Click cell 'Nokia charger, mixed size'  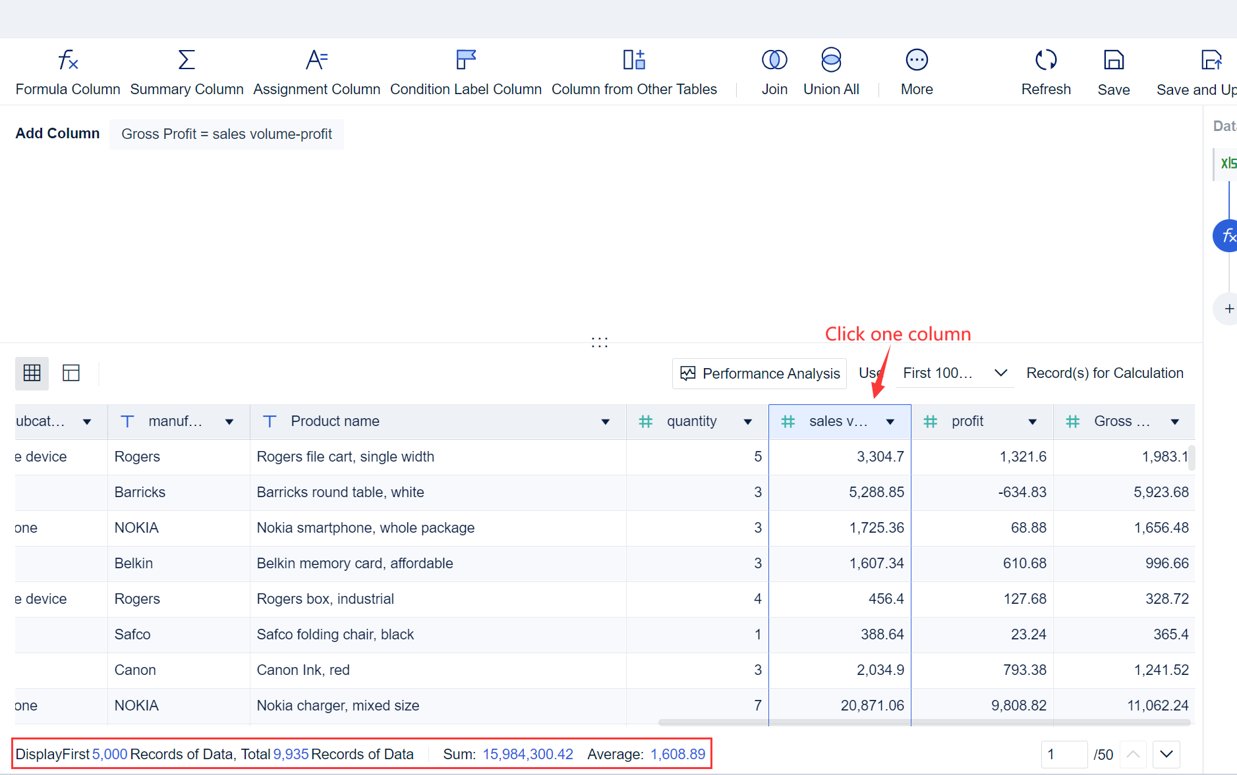click(438, 706)
